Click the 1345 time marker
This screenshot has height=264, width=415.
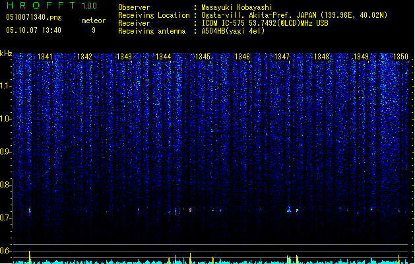(x=203, y=57)
